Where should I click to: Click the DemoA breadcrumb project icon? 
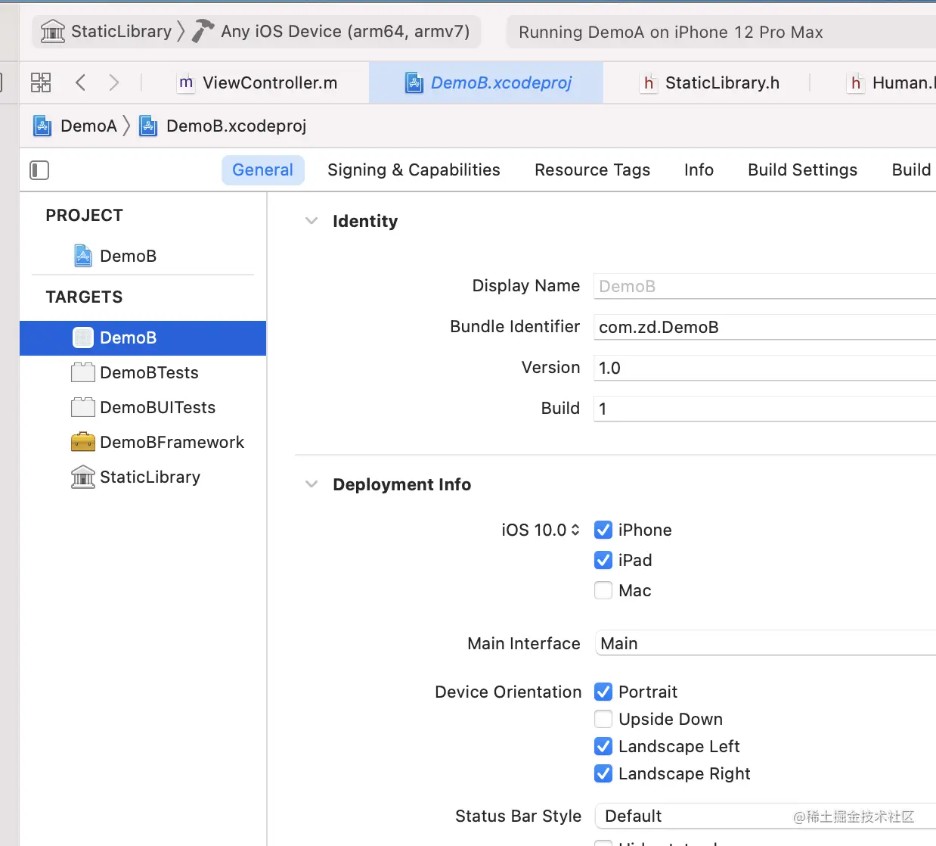42,126
